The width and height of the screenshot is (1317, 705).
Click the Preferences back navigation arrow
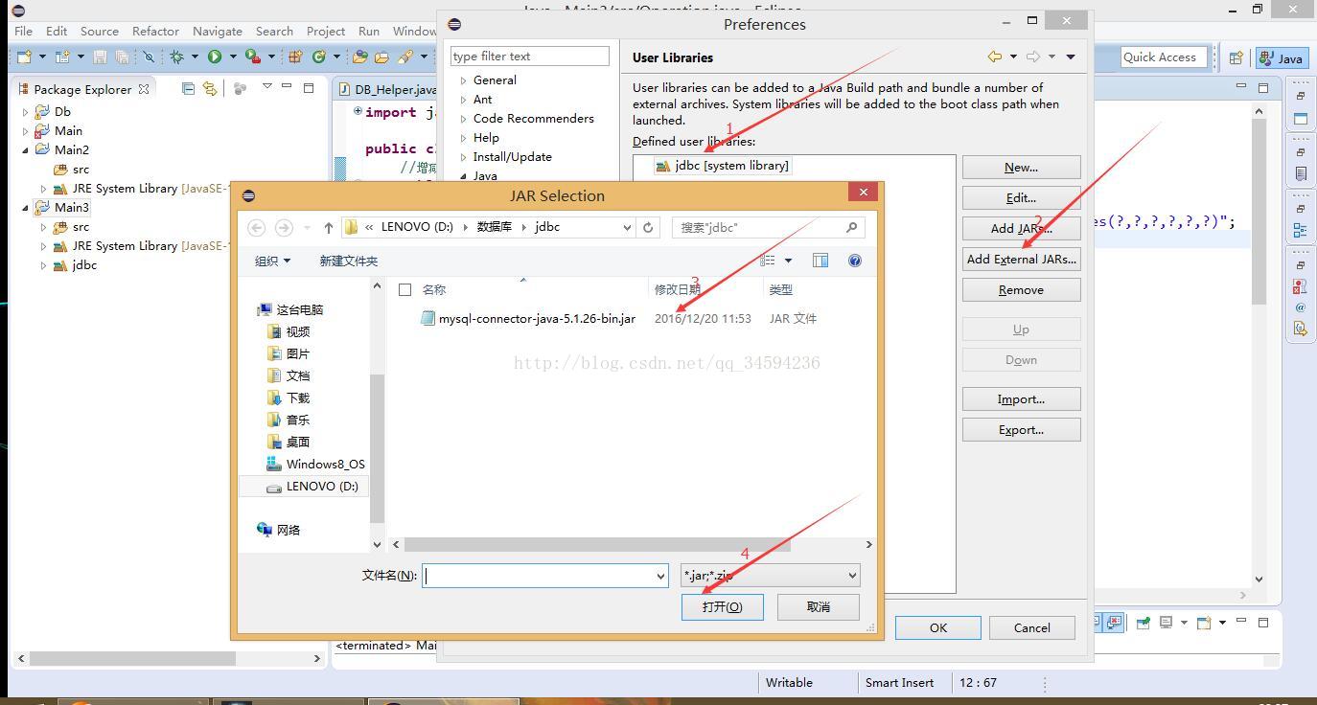(995, 57)
